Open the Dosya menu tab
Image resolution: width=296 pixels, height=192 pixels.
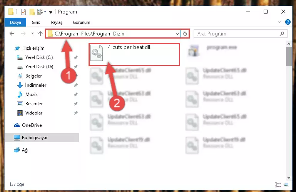point(15,22)
